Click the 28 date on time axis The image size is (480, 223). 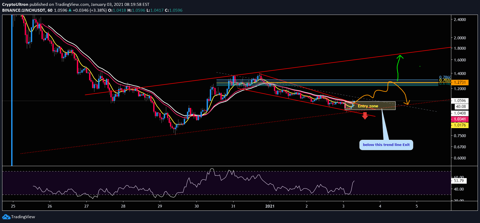(x=123, y=206)
